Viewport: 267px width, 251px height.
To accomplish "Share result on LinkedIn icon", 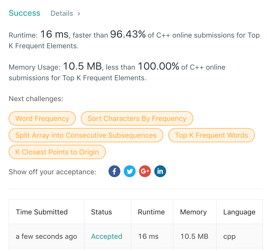I will click(160, 171).
